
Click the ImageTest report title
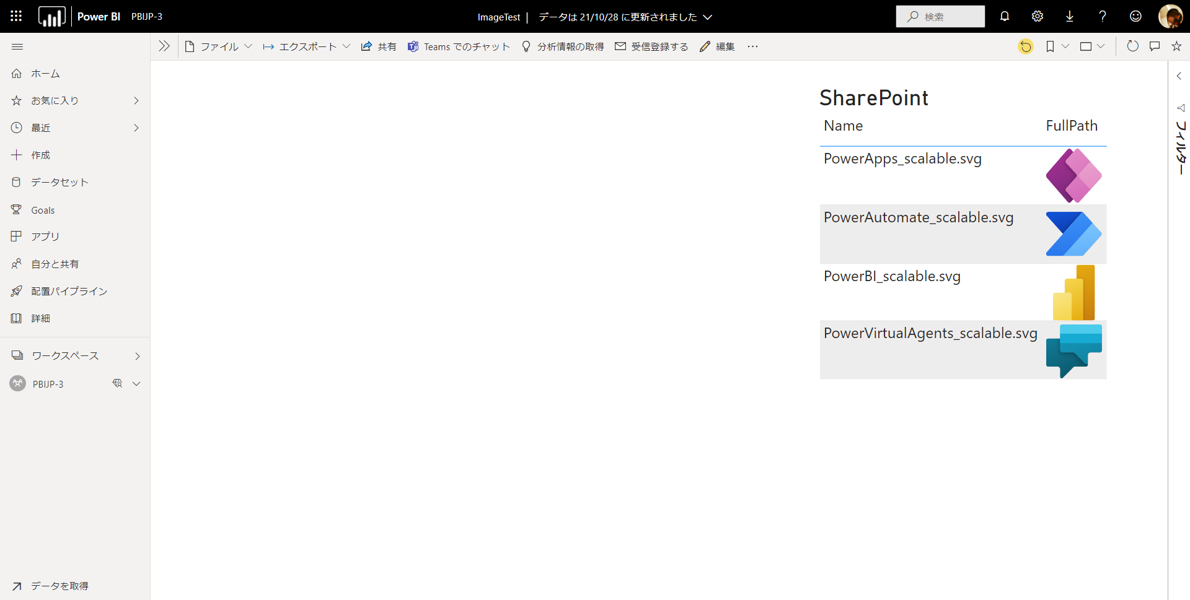pos(499,17)
